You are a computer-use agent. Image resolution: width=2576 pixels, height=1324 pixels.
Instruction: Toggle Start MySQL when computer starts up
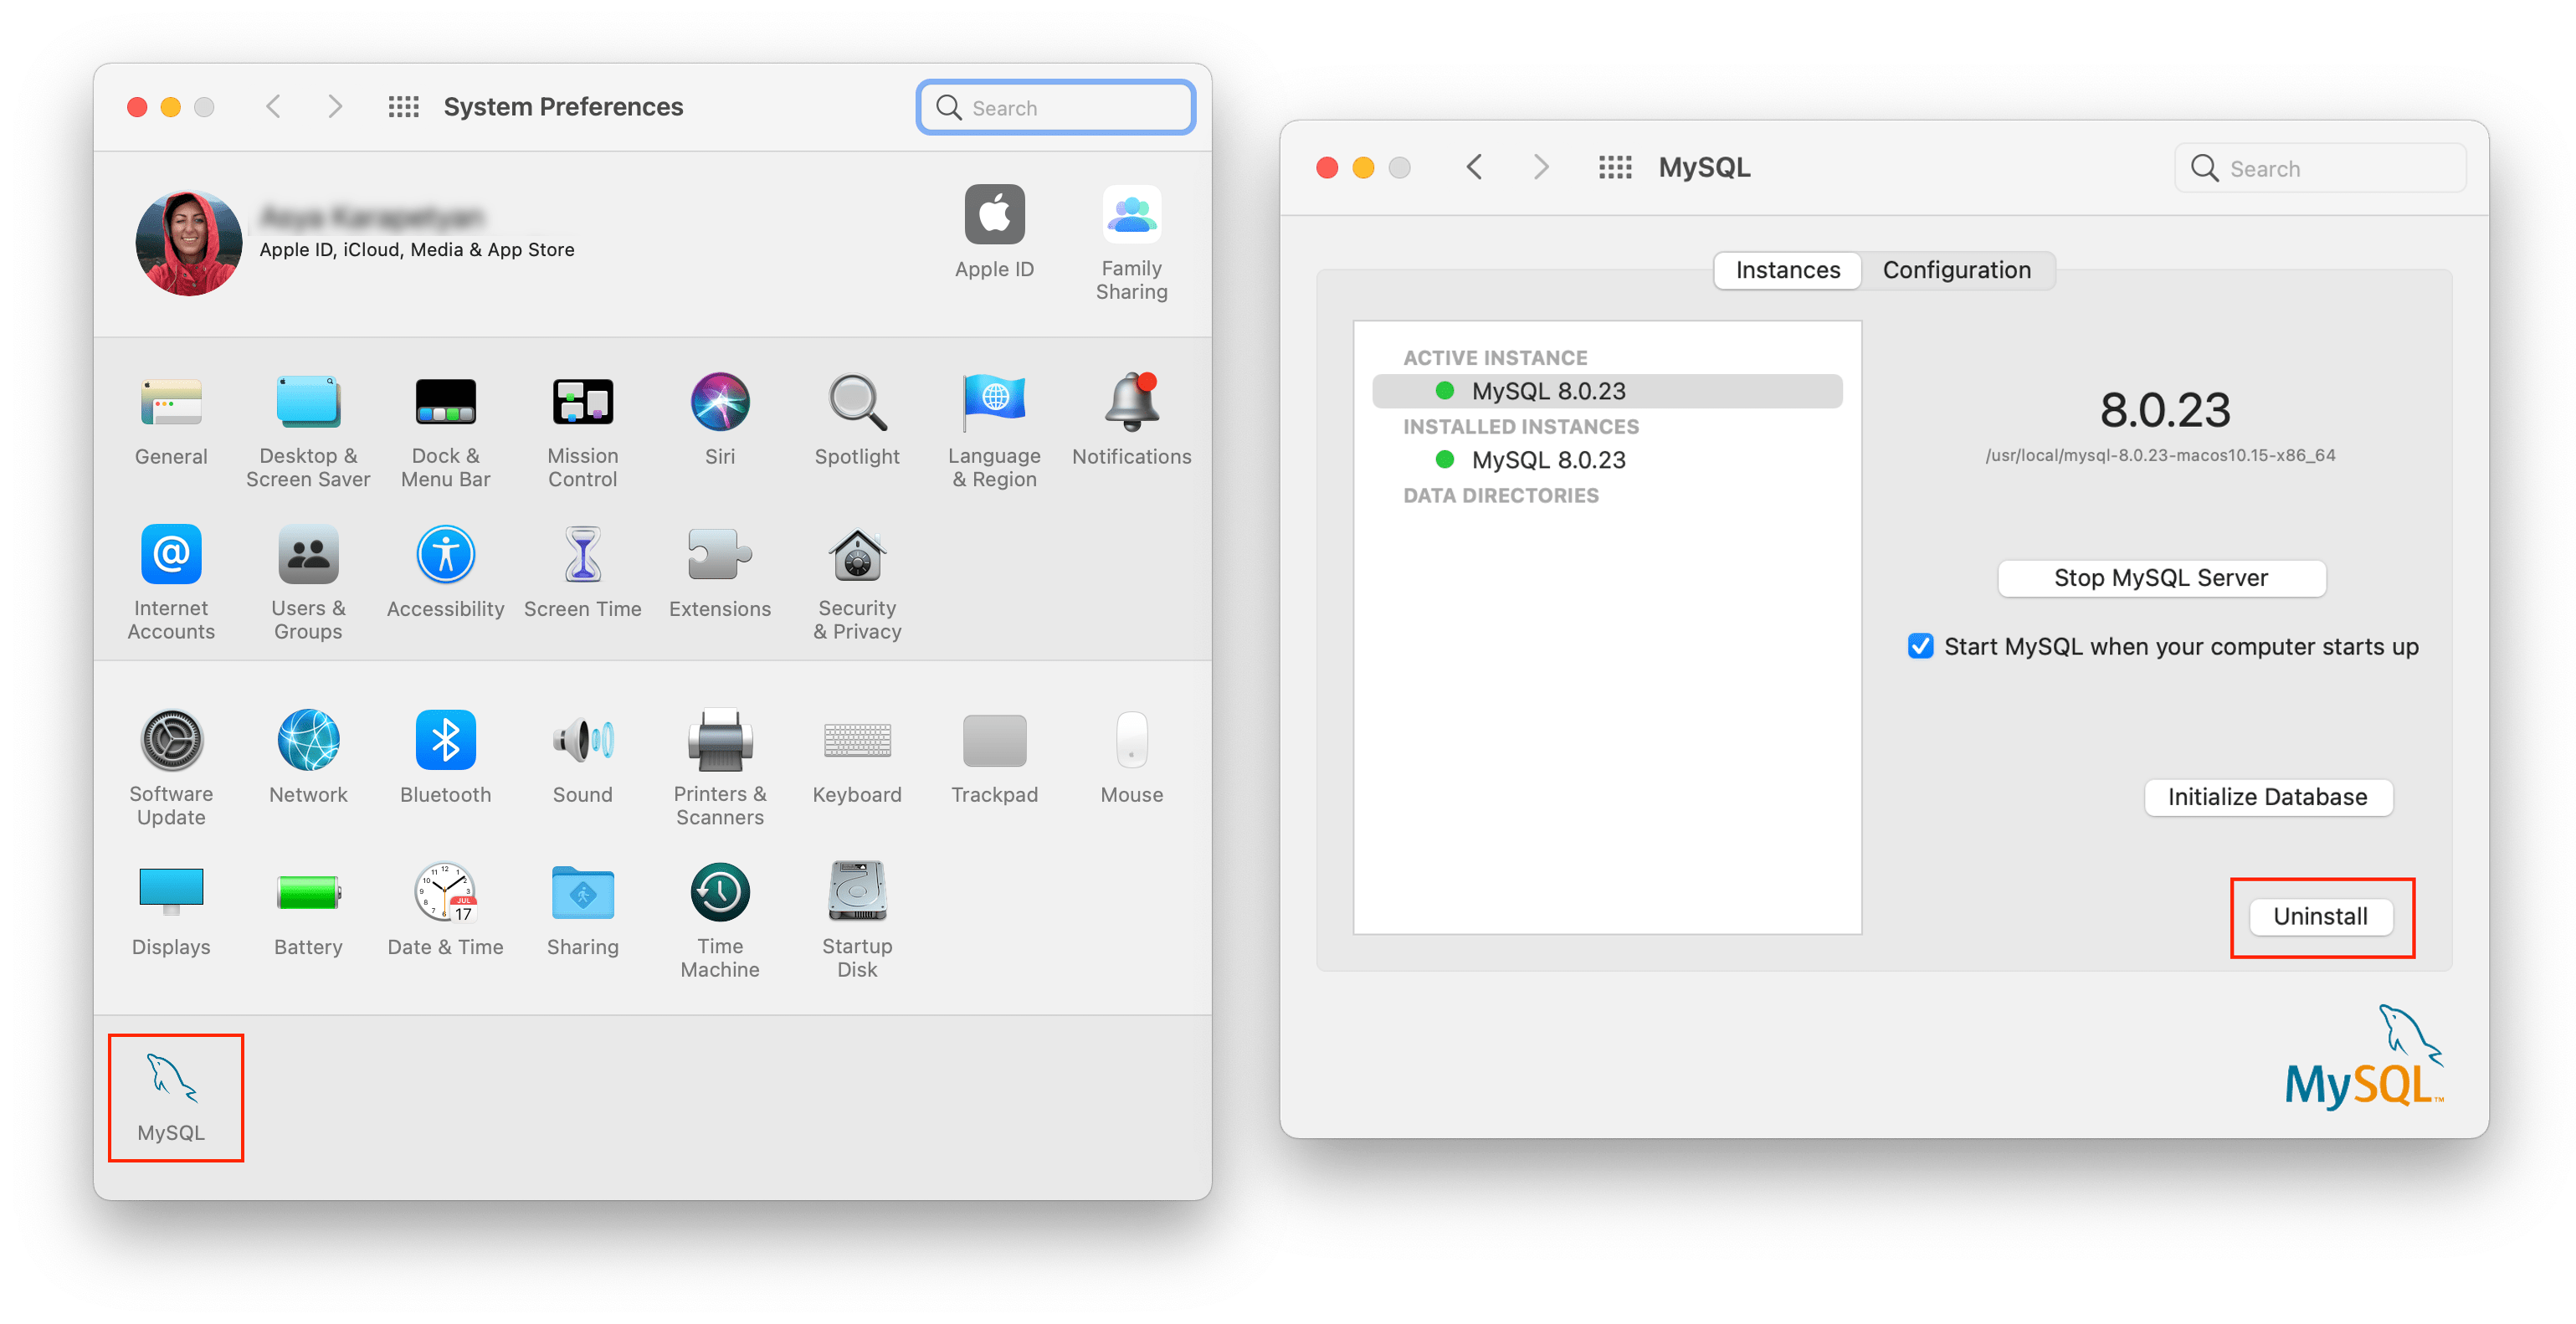(x=1919, y=646)
